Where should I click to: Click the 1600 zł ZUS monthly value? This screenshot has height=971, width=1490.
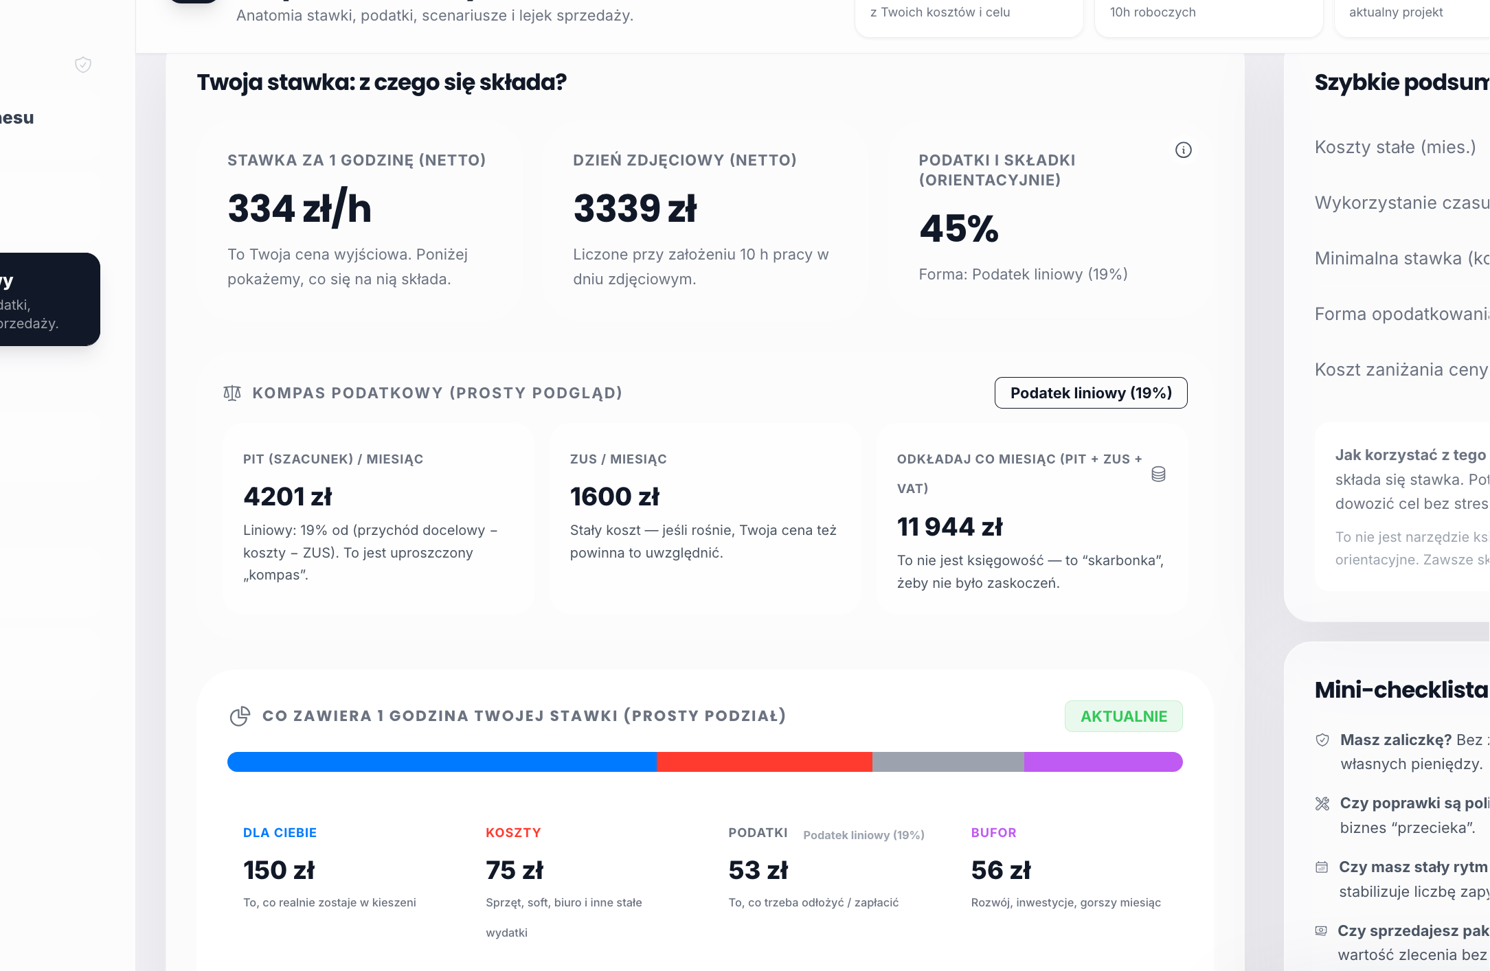(615, 496)
